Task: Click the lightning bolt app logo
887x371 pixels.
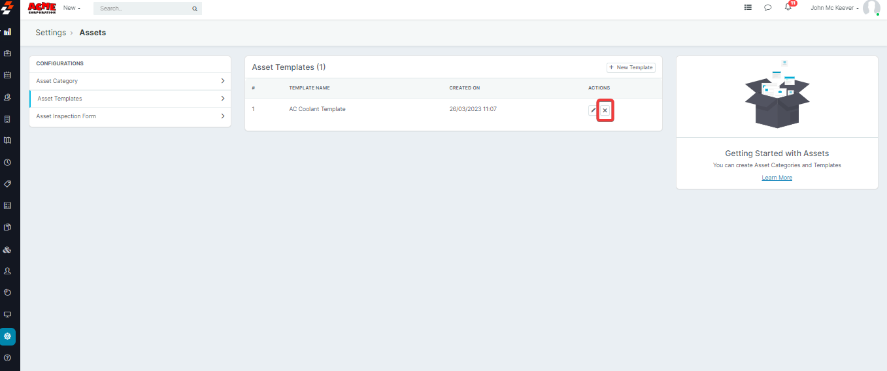Action: coord(7,8)
